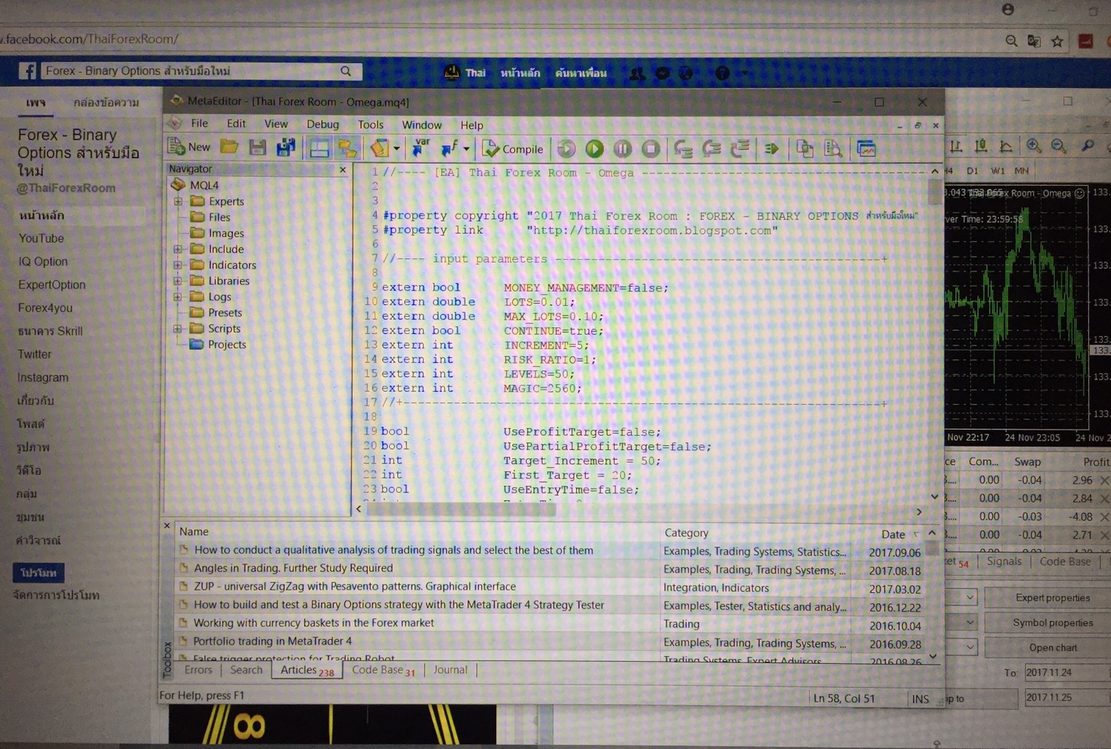Click the New file toolbar button
This screenshot has width=1111, height=749.
[189, 147]
